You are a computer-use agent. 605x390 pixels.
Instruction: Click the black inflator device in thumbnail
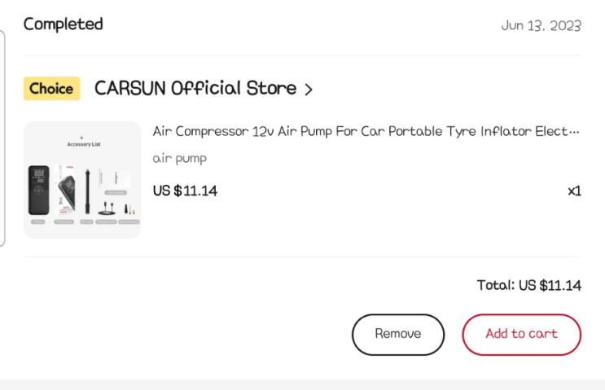[x=40, y=191]
